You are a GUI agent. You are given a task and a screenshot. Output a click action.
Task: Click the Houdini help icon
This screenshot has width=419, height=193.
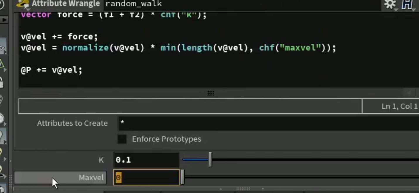pos(407,4)
